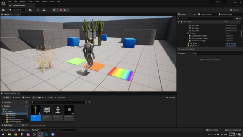Click the Add button in Content Browser
Image resolution: width=243 pixels, height=137 pixels.
click(x=6, y=97)
